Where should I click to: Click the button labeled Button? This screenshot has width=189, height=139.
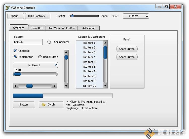[24, 105]
